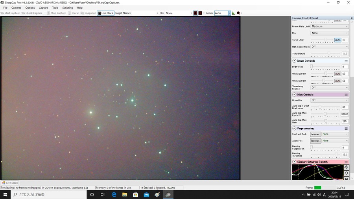
Task: Click Browse button for Subtract Dark
Action: coord(315,134)
